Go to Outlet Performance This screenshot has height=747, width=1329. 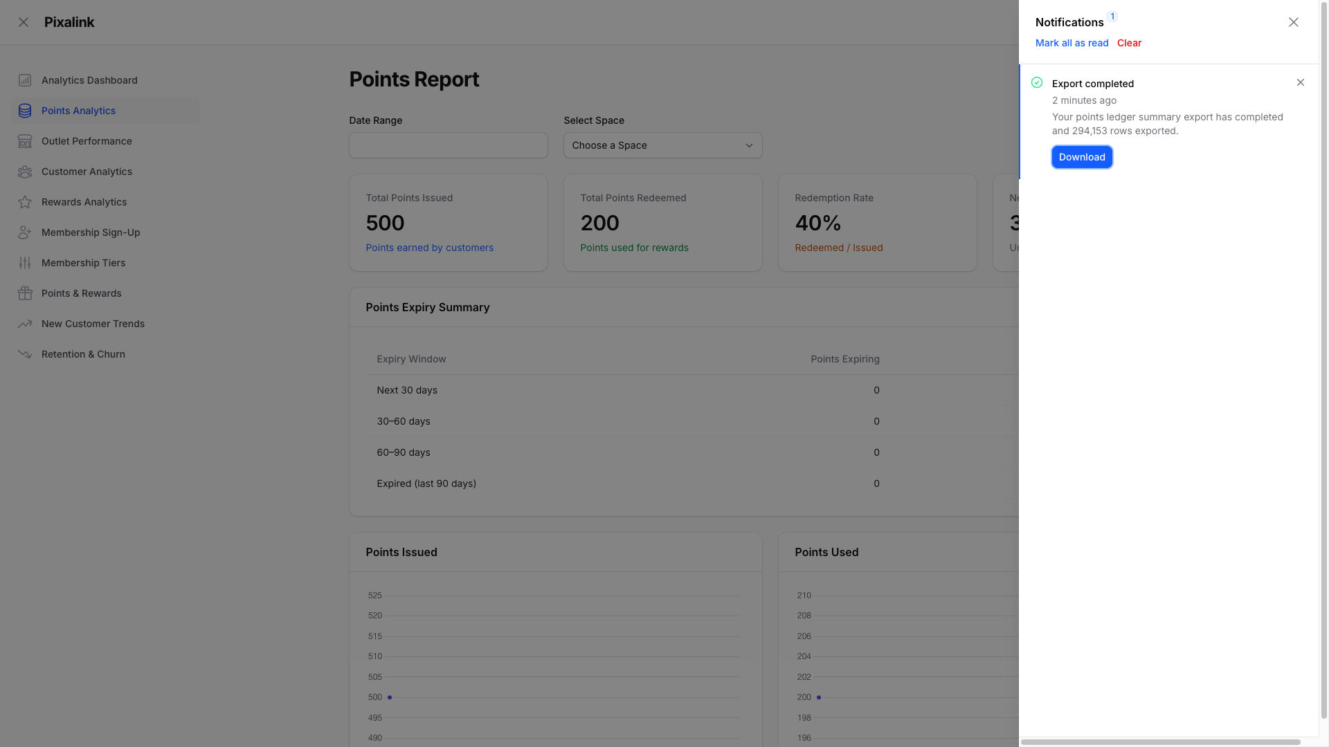pos(105,141)
